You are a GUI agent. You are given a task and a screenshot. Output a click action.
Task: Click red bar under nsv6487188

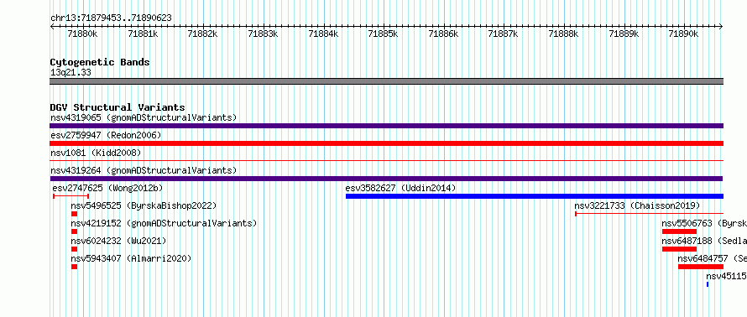679,249
